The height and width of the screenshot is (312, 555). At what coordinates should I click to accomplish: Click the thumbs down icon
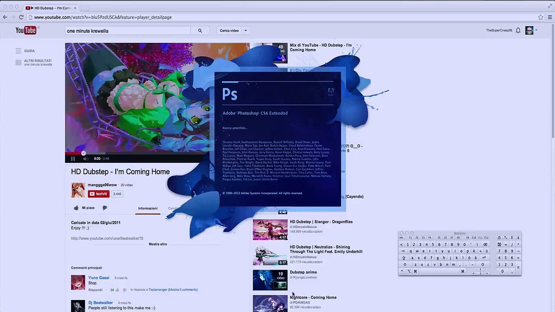click(104, 208)
